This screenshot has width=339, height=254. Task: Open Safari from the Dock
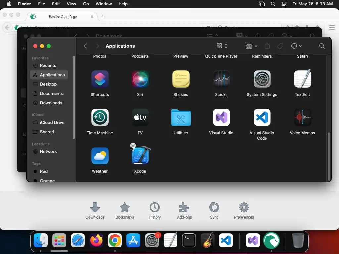77,240
